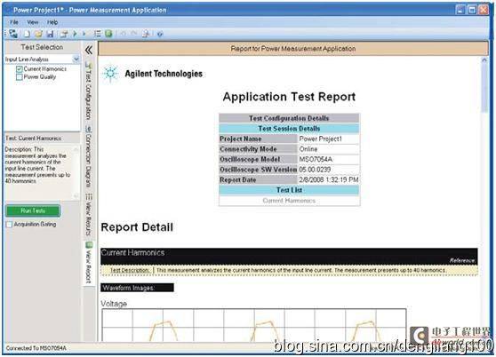Click the Agilent Technologies spark logo
The height and width of the screenshot is (357, 496).
click(x=110, y=74)
